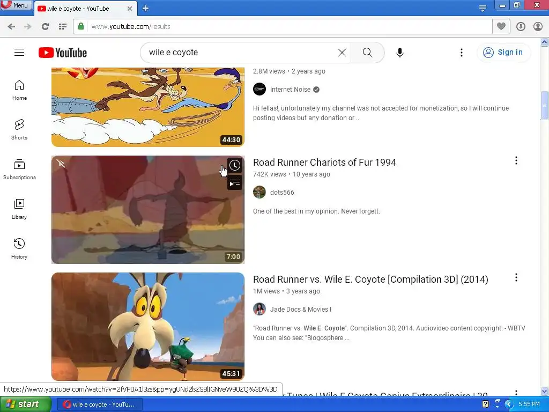Viewport: 549px width, 412px height.
Task: Click the Sign in button
Action: point(503,53)
